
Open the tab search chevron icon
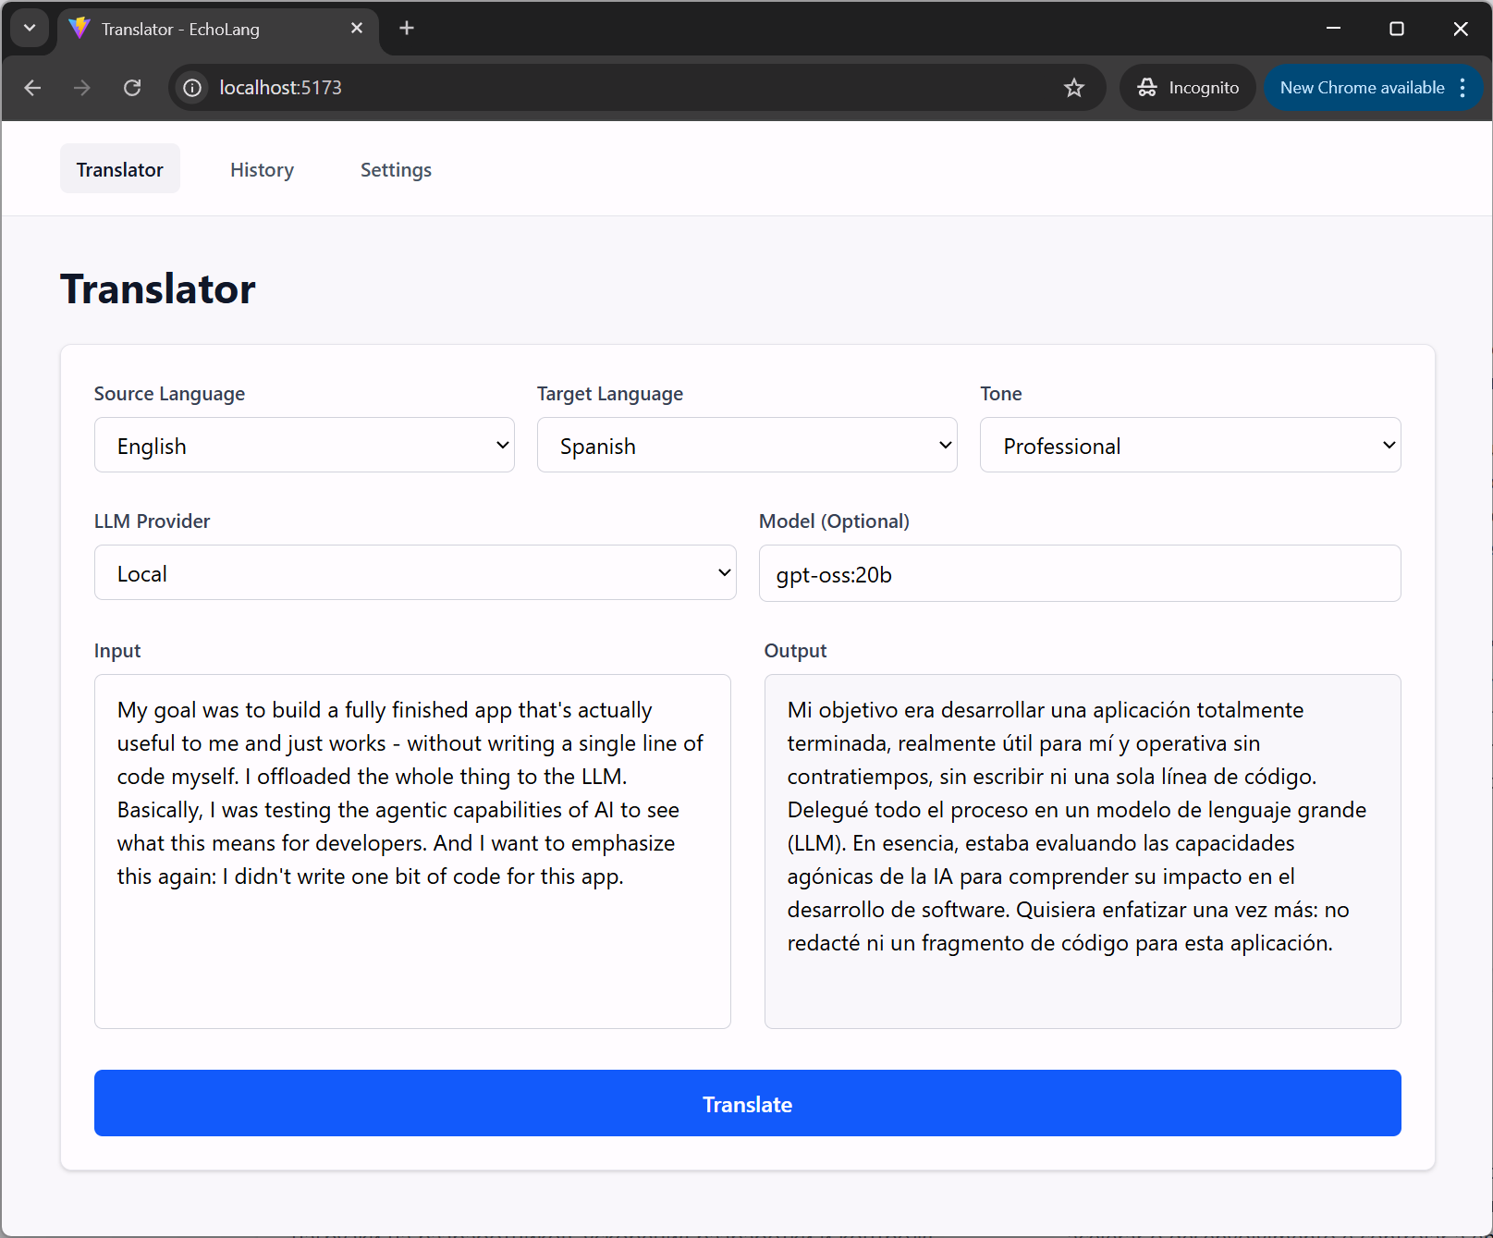pyautogui.click(x=30, y=29)
